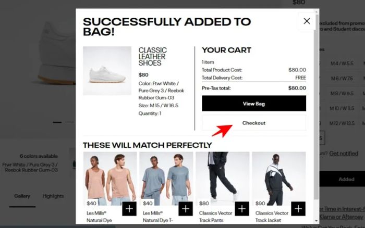
Task: Select the Classic Leather Shoes title
Action: 153,56
